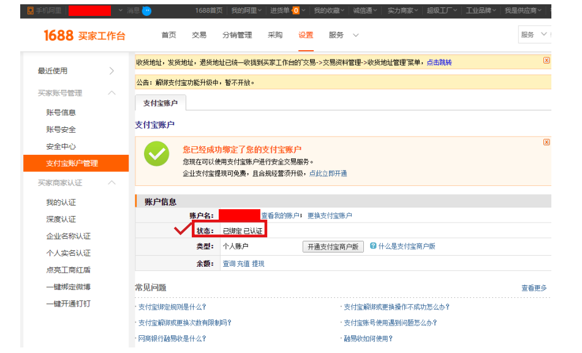Collapse the 买家账号管理 section
Viewport: 582px width, 353px height.
[x=111, y=93]
